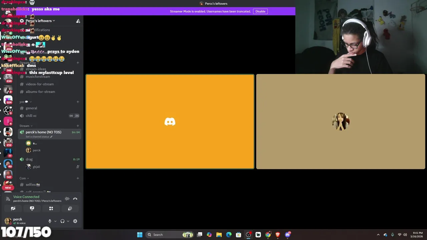Collapse the yvn category
Image resolution: width=427 pixels, height=240 pixels.
(25, 102)
